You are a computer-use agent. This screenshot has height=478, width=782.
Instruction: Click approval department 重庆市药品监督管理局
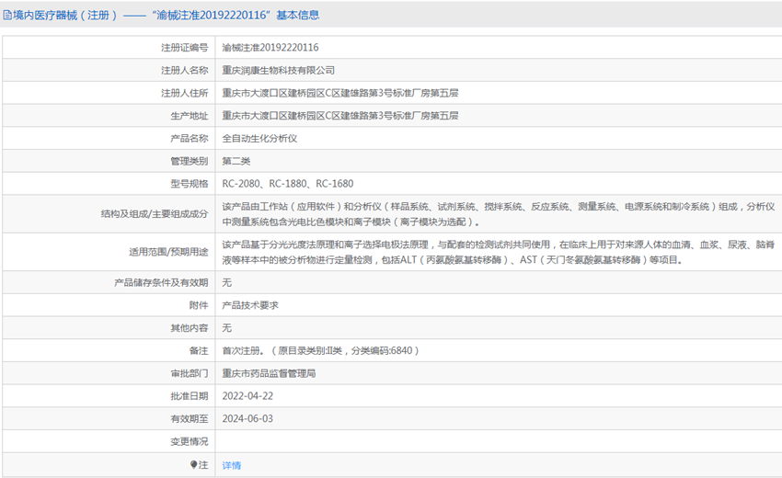coord(270,373)
